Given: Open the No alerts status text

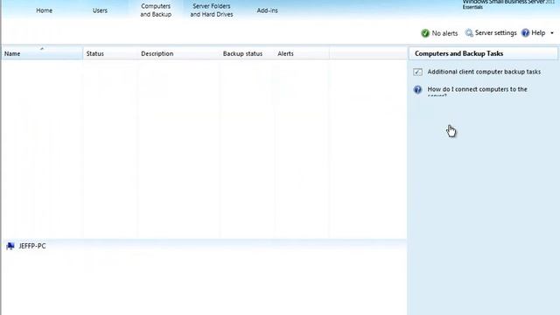Looking at the screenshot, I should coord(444,33).
